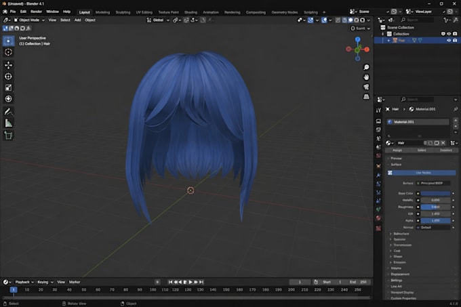
Task: Open the Object Data properties tab
Action: (x=378, y=209)
